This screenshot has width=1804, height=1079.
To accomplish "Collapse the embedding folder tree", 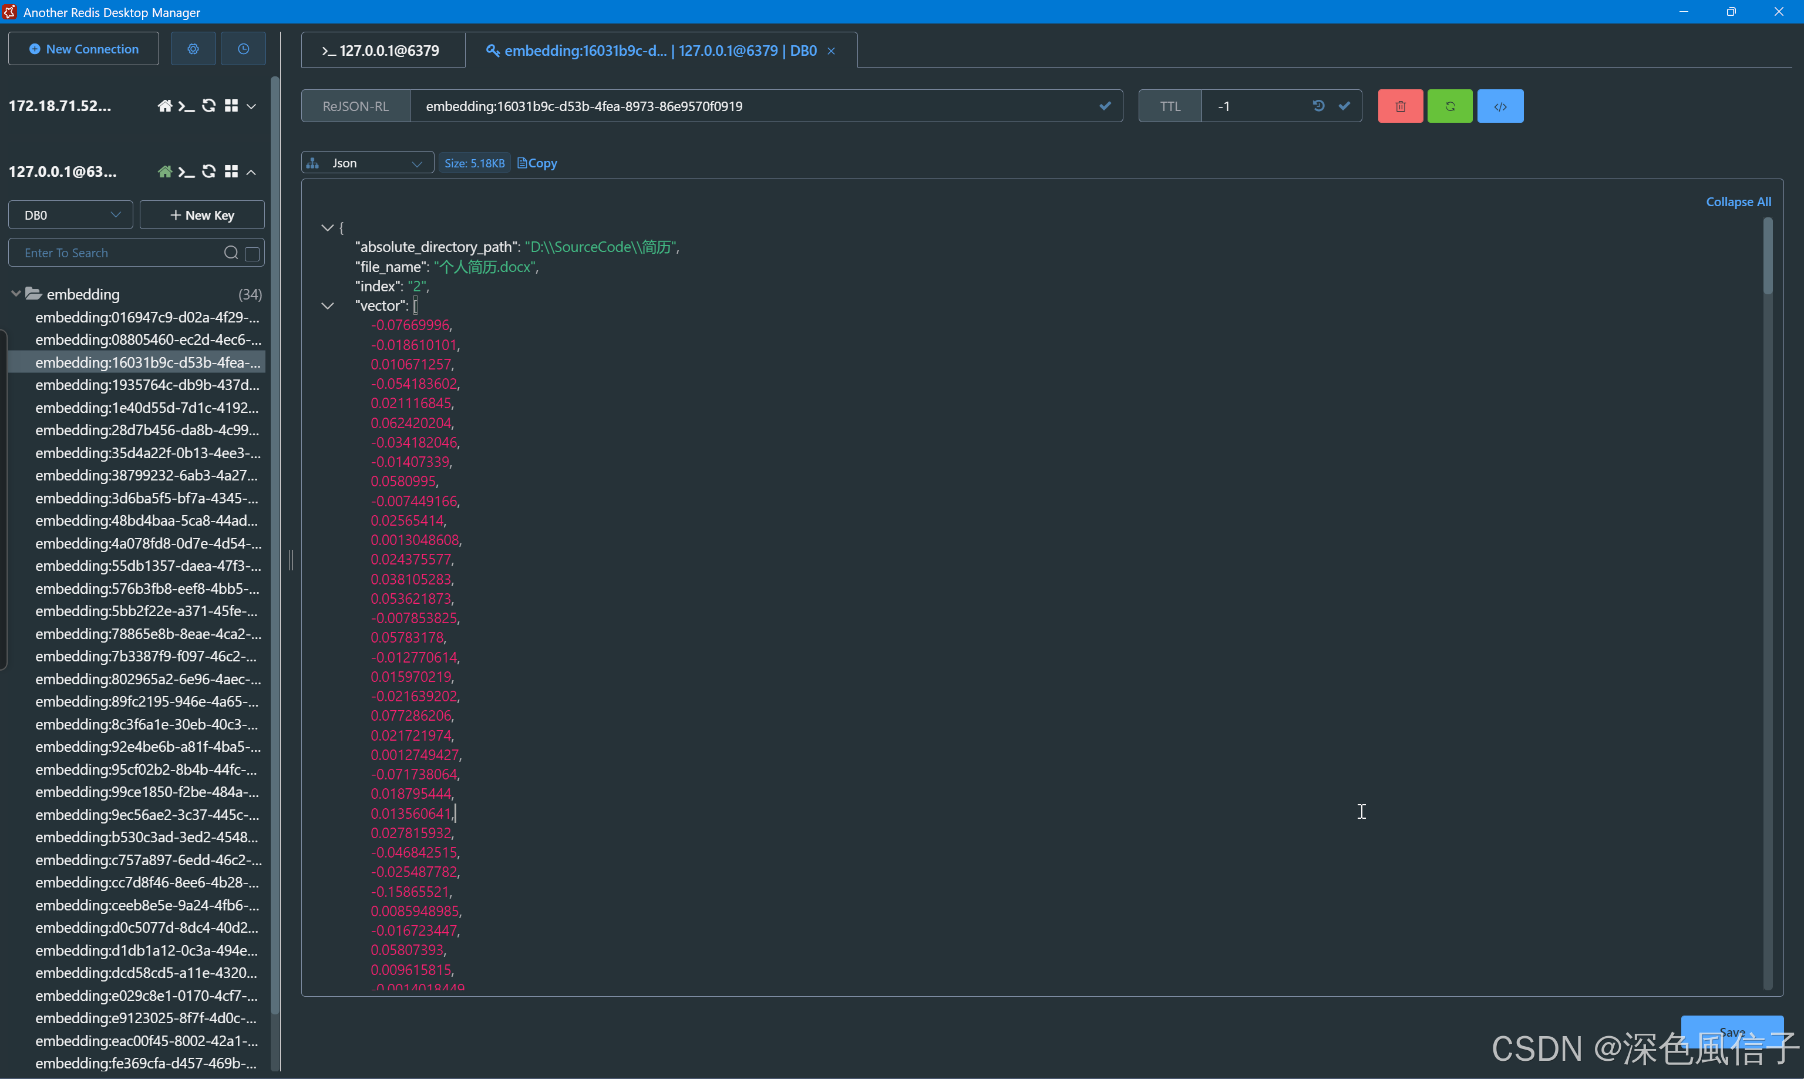I will coord(16,294).
